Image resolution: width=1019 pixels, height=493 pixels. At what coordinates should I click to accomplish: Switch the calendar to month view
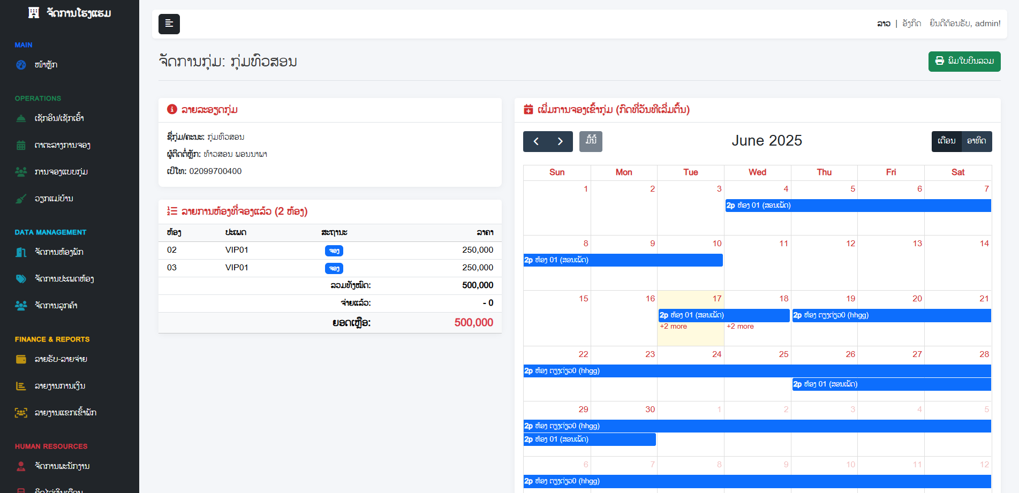click(946, 141)
